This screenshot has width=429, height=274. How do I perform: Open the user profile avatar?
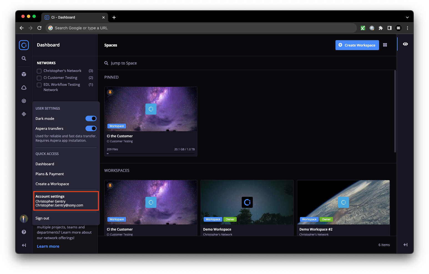click(24, 219)
